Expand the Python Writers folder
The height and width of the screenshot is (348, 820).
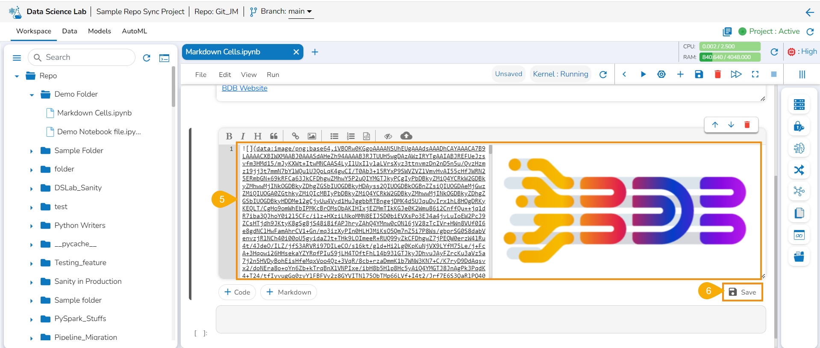pos(32,226)
